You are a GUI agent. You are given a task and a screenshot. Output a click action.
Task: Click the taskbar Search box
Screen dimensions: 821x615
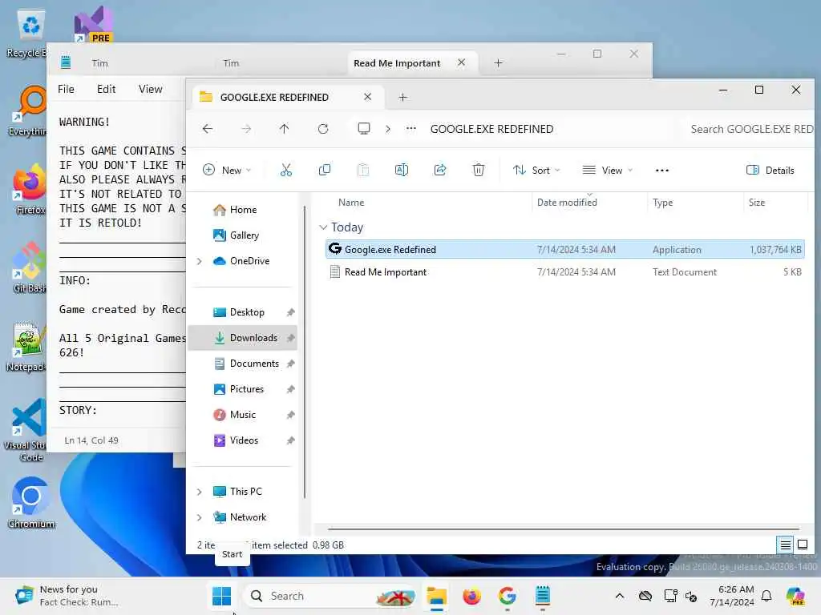(x=331, y=596)
